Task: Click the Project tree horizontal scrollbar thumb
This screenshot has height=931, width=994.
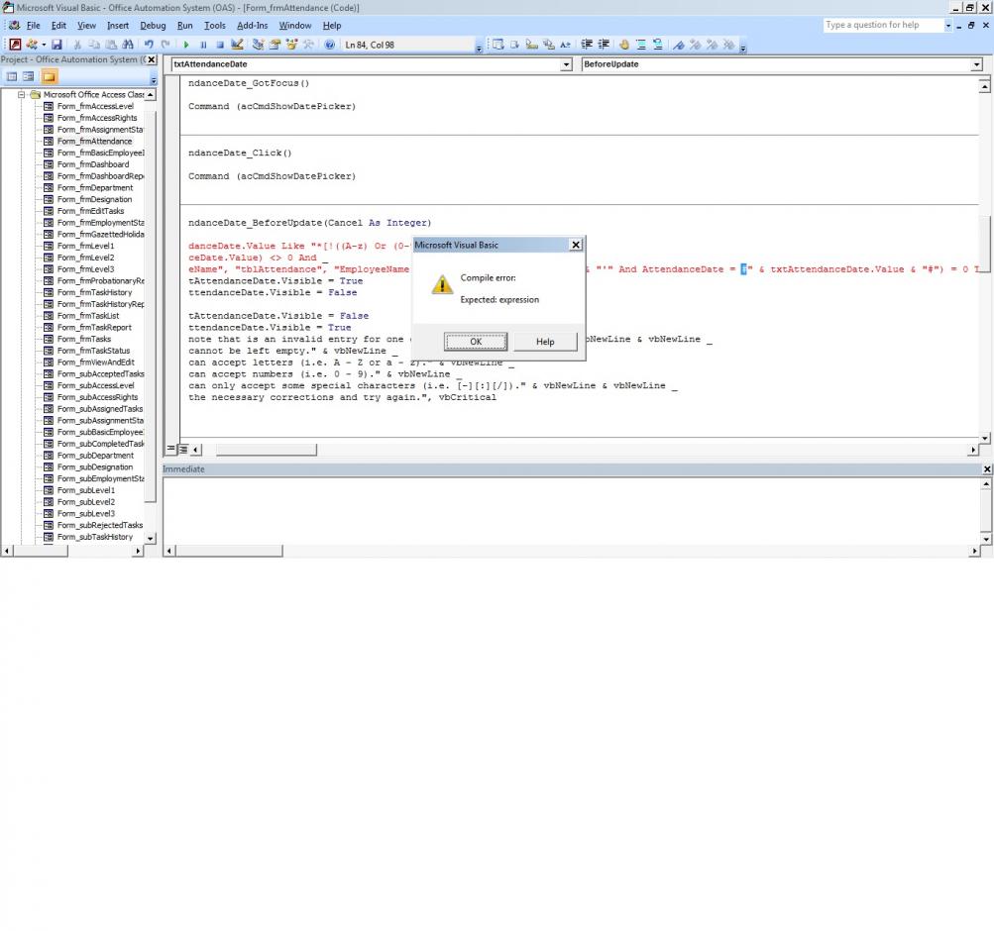Action: click(x=41, y=551)
